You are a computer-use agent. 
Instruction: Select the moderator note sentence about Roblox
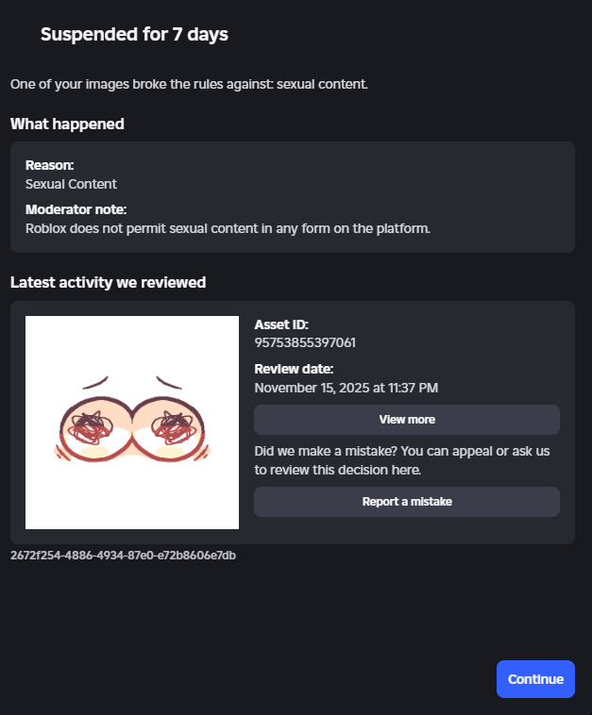coord(228,228)
